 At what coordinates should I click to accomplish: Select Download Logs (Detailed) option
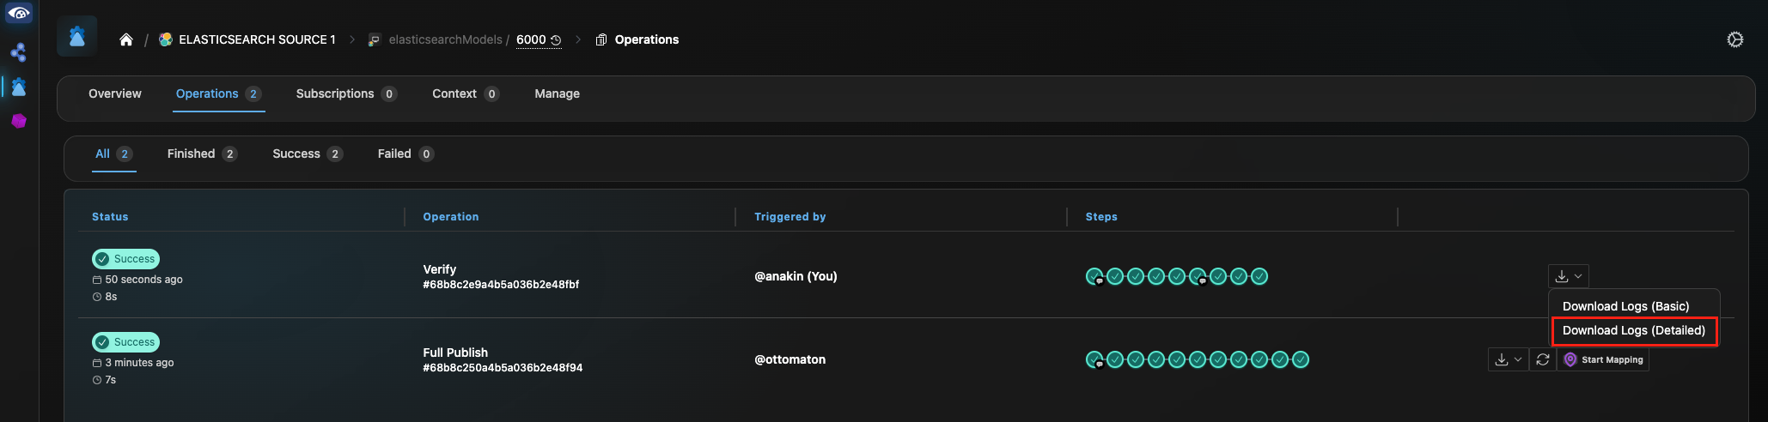click(x=1633, y=331)
